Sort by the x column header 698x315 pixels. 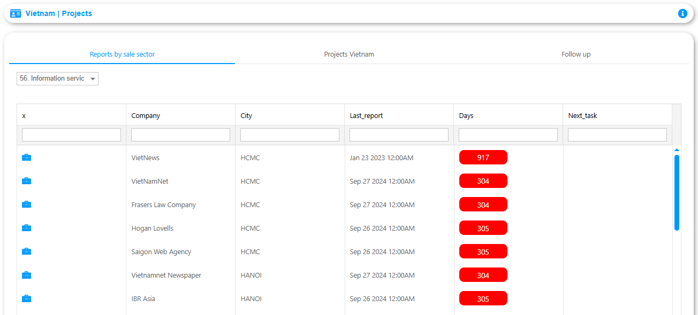71,115
